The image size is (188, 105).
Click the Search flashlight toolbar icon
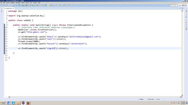point(42,5)
